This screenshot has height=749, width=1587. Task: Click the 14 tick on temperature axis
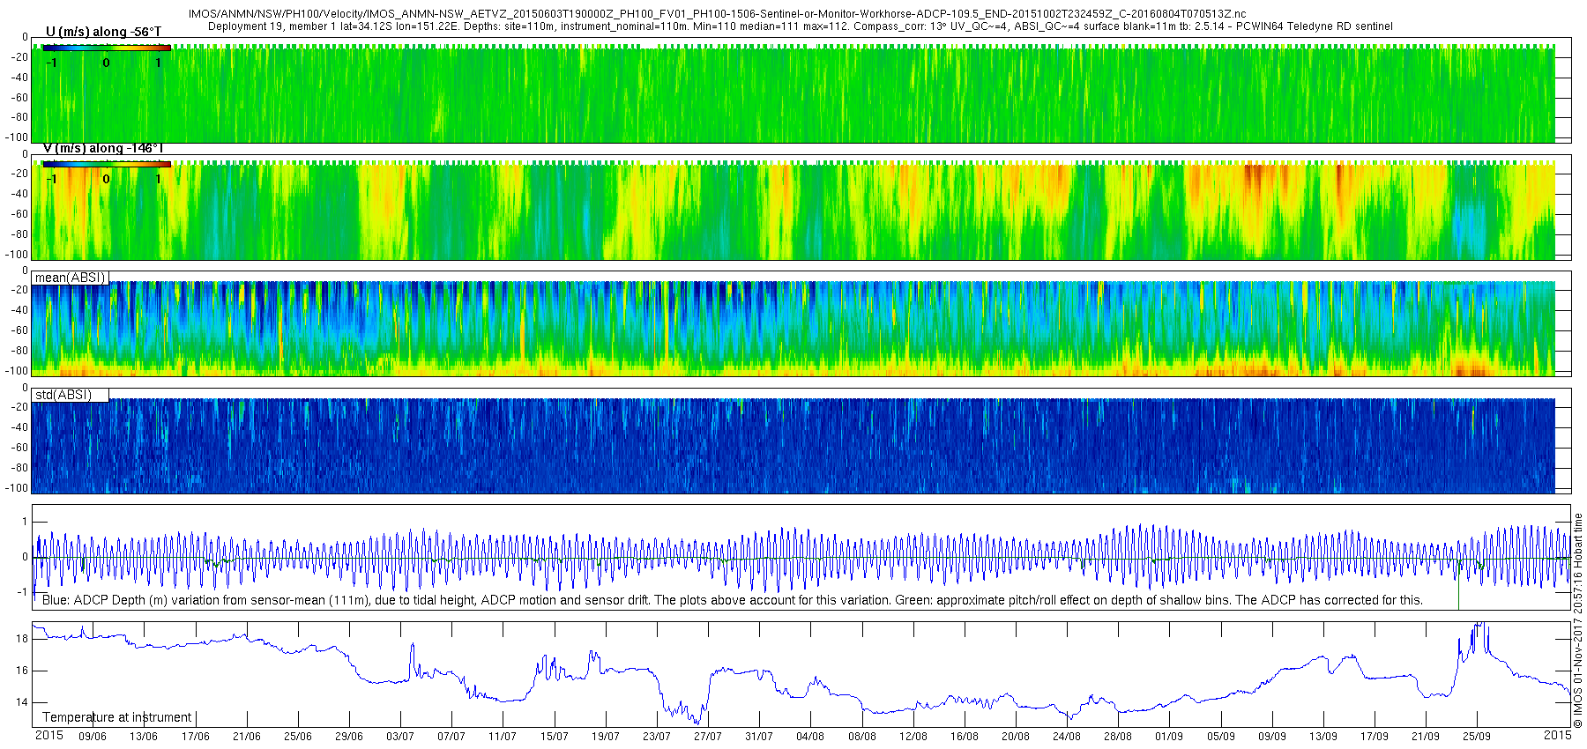[23, 702]
